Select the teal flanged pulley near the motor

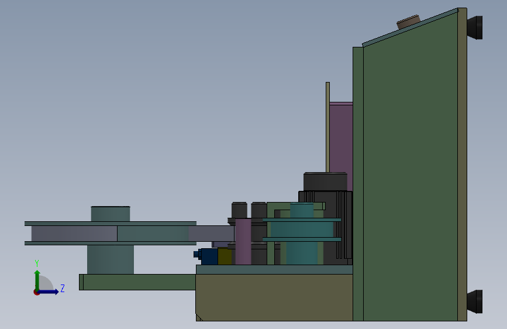[302, 229]
